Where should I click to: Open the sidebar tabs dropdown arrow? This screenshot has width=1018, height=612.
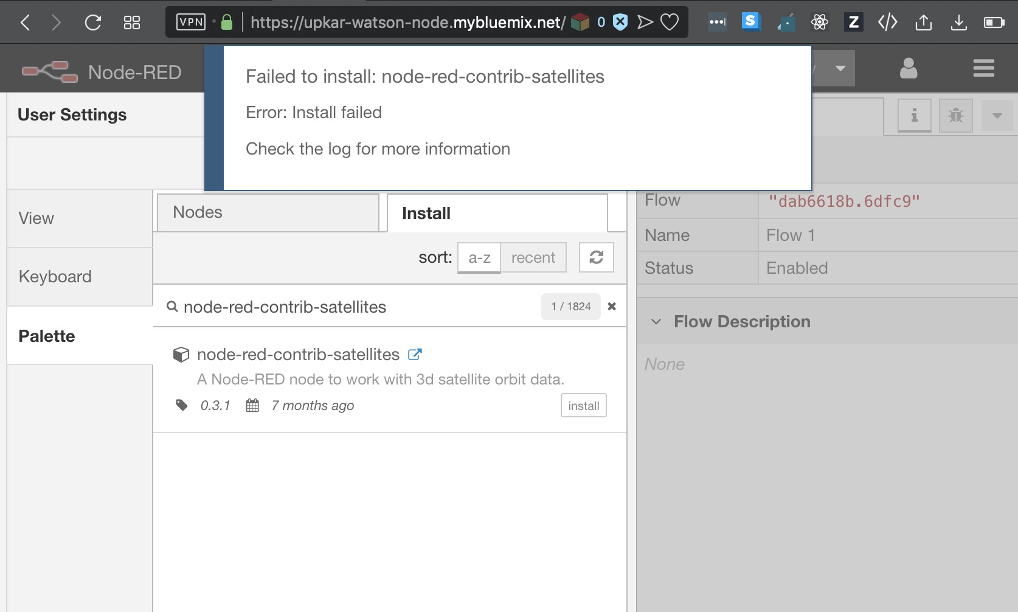click(x=997, y=115)
